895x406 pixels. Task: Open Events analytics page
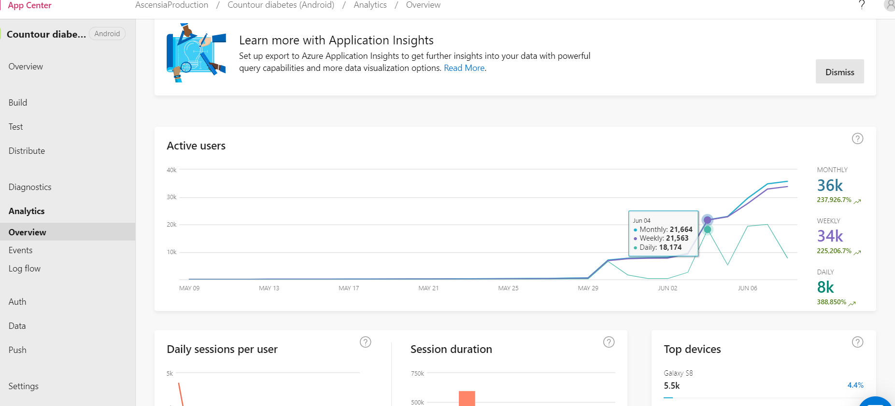tap(20, 250)
